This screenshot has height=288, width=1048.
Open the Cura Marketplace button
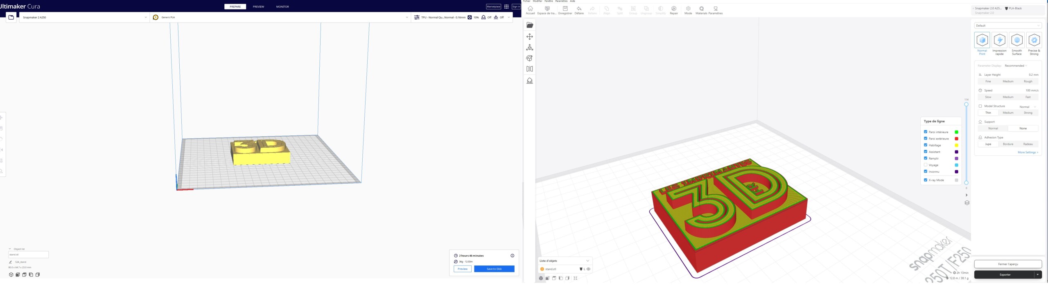[493, 7]
